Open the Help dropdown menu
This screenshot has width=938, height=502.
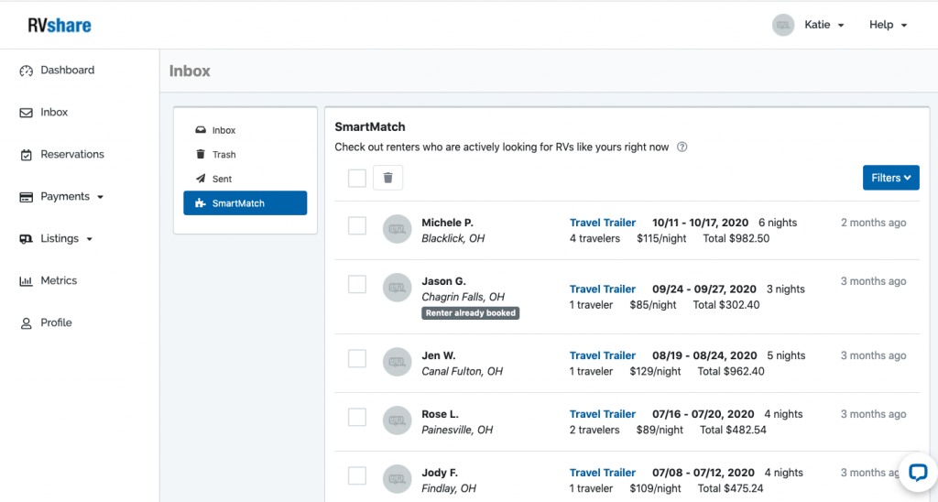888,25
